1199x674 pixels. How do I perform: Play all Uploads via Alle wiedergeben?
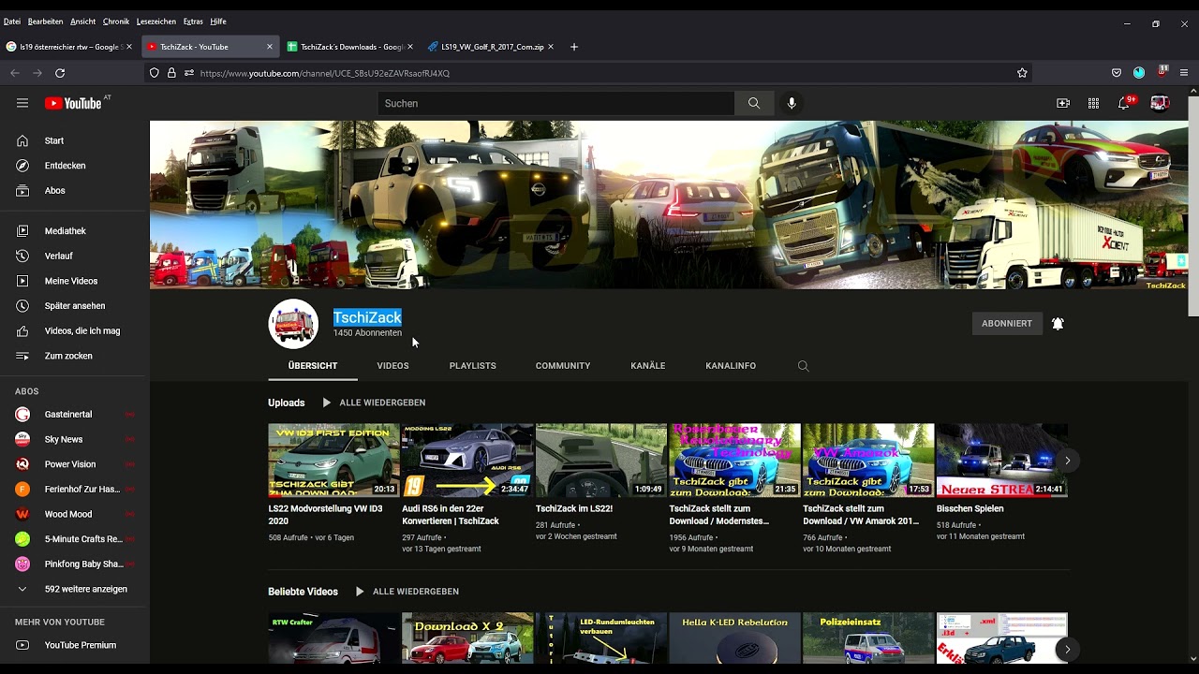coord(374,403)
